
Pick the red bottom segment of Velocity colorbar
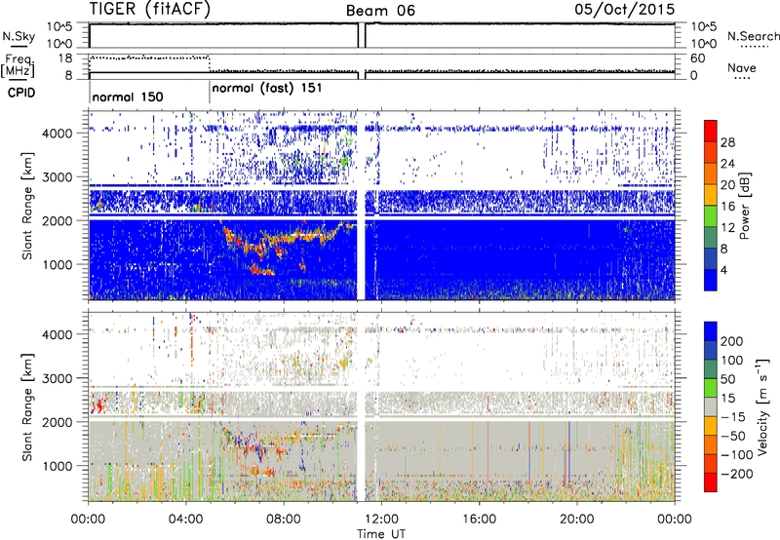click(711, 482)
